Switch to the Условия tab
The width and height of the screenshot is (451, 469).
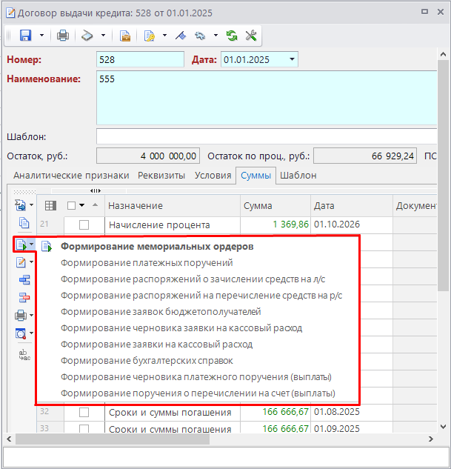pyautogui.click(x=213, y=176)
